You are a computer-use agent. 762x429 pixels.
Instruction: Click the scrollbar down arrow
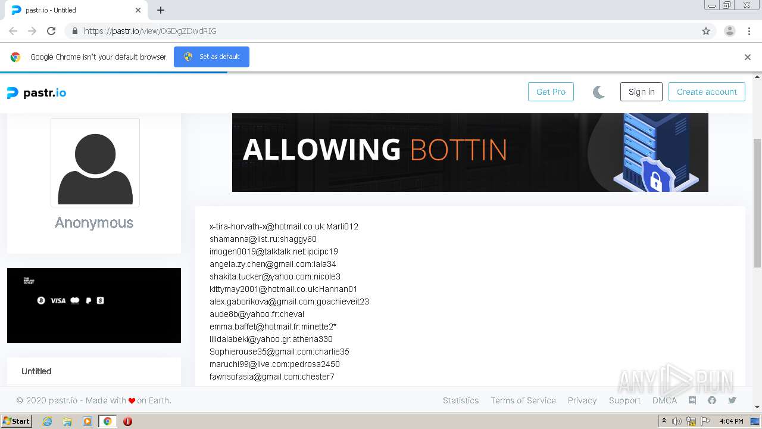757,408
